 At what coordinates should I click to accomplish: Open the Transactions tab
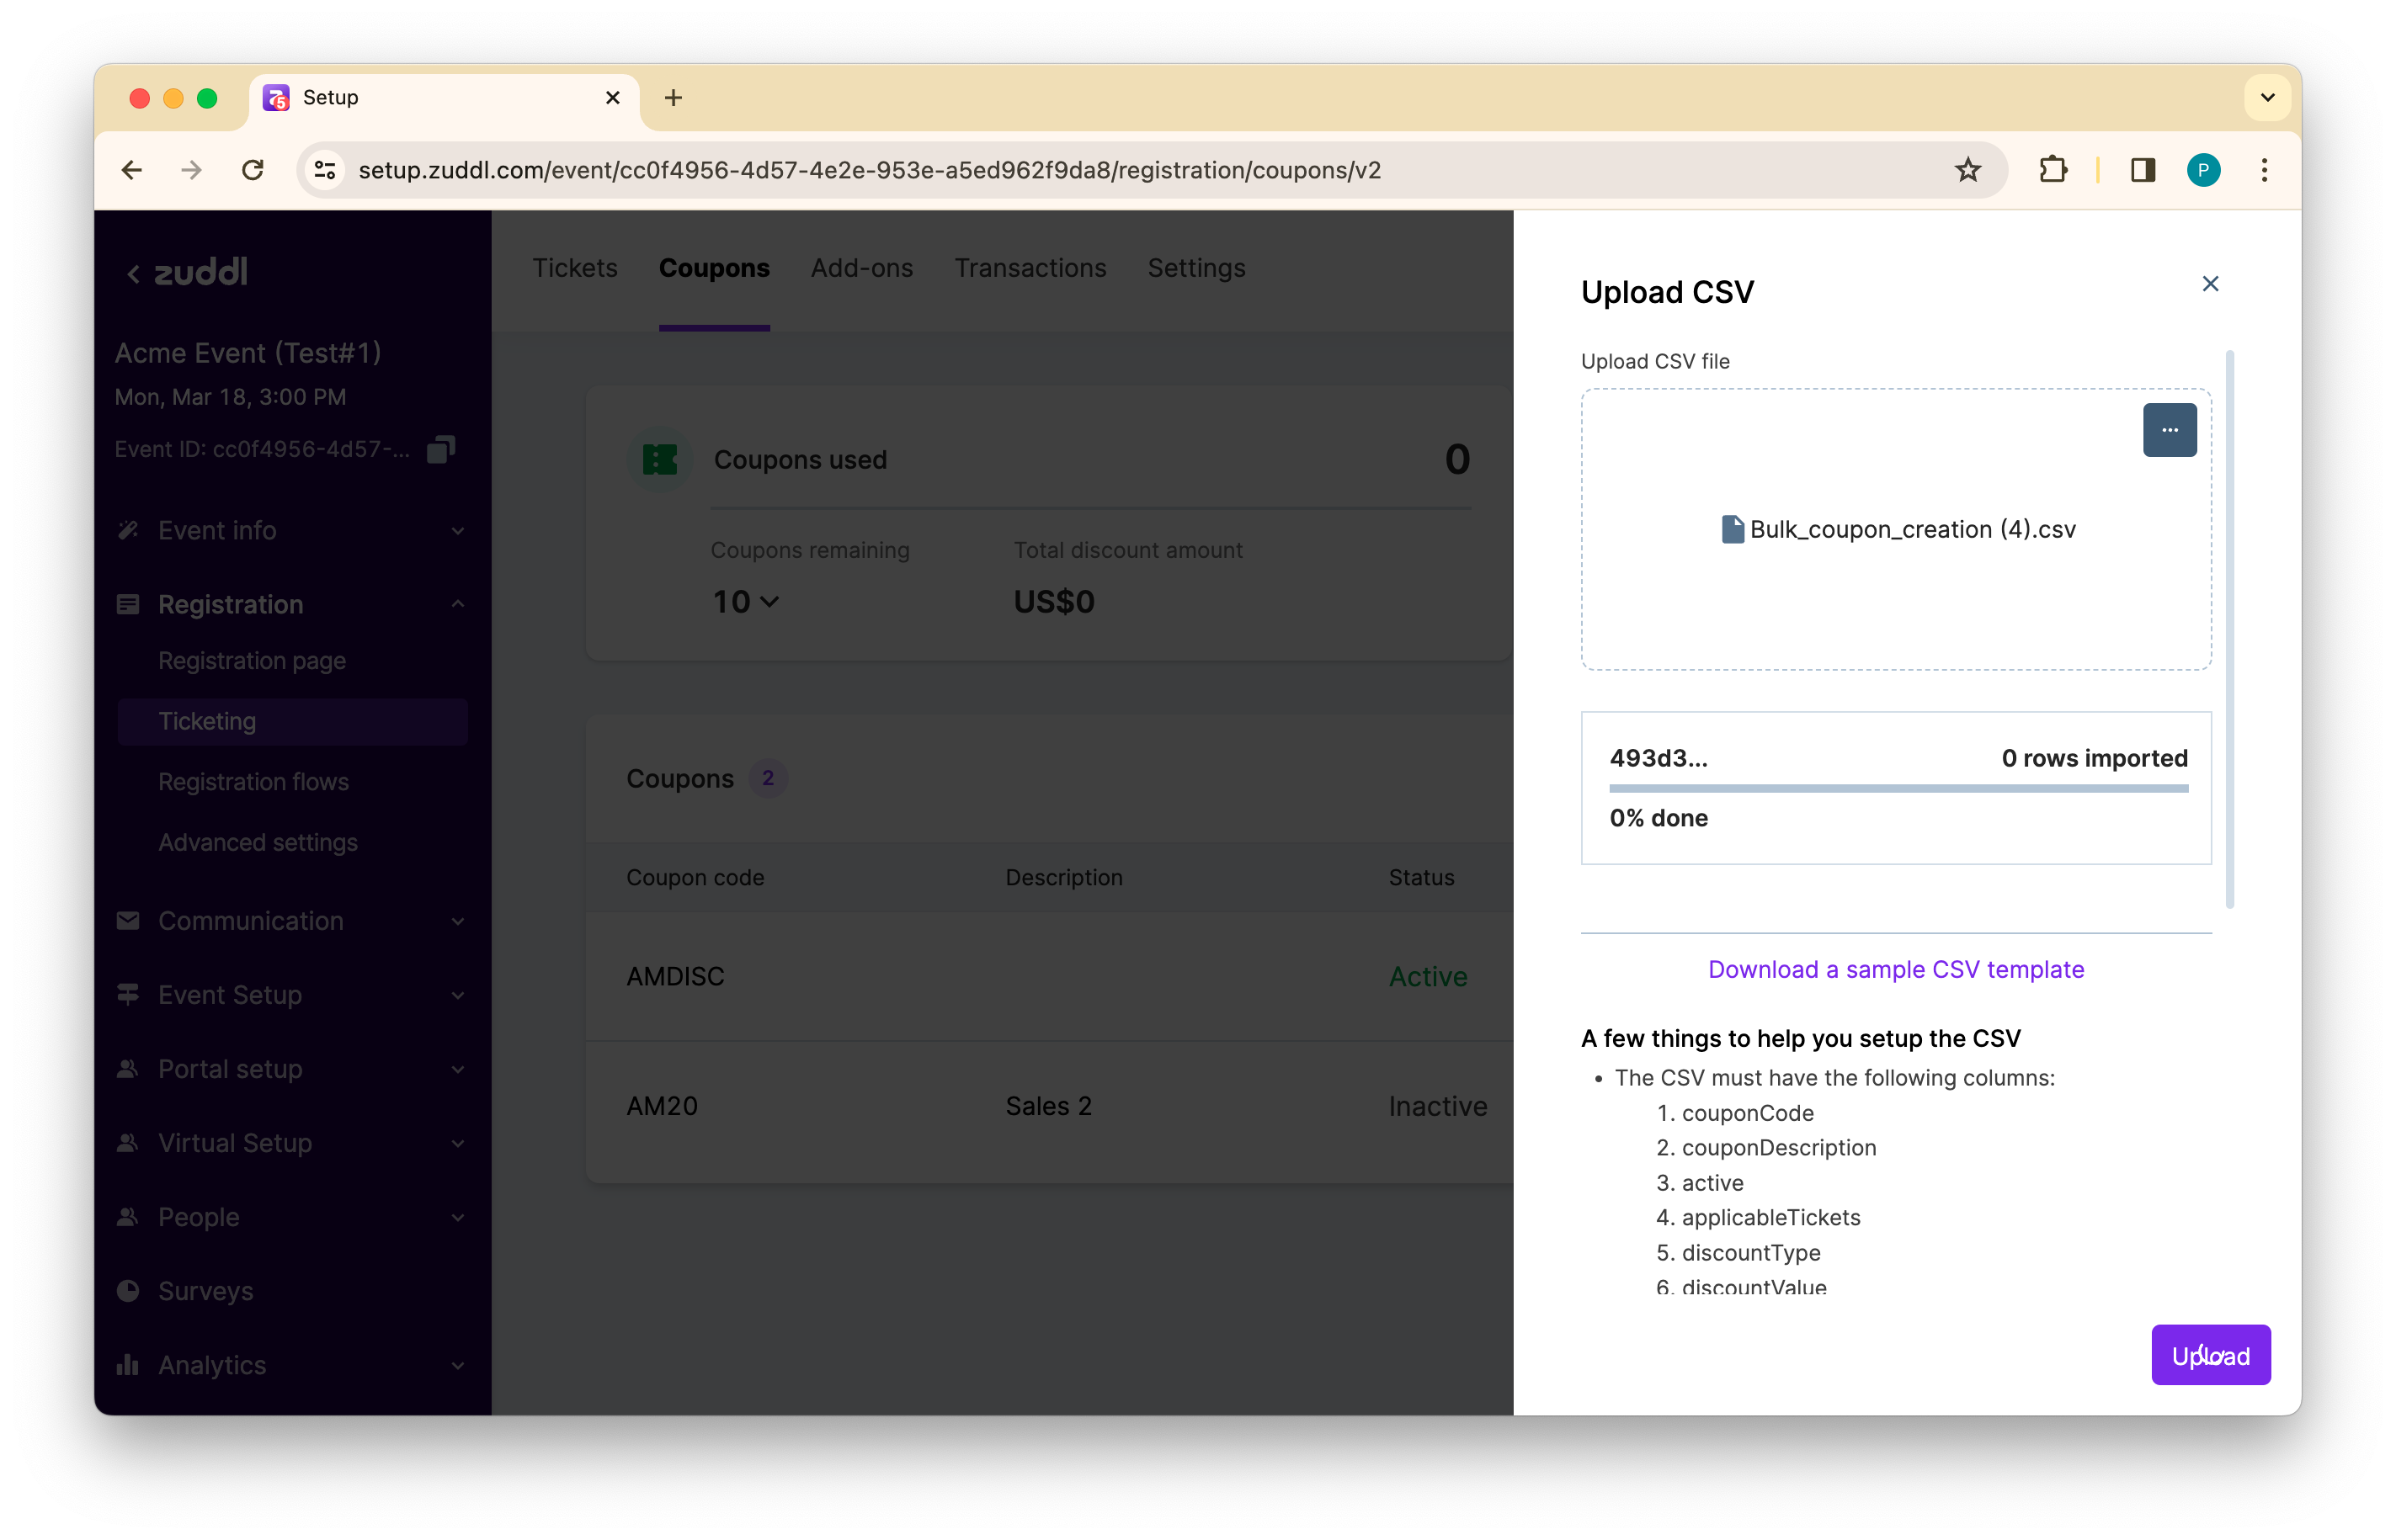tap(1030, 268)
